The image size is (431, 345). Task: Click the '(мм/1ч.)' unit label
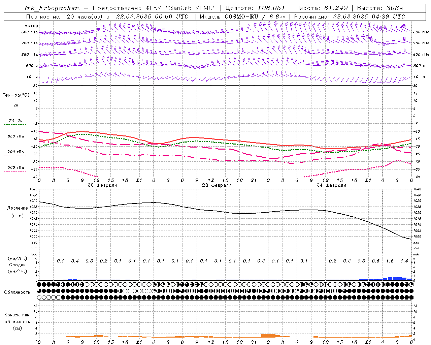tap(18, 271)
